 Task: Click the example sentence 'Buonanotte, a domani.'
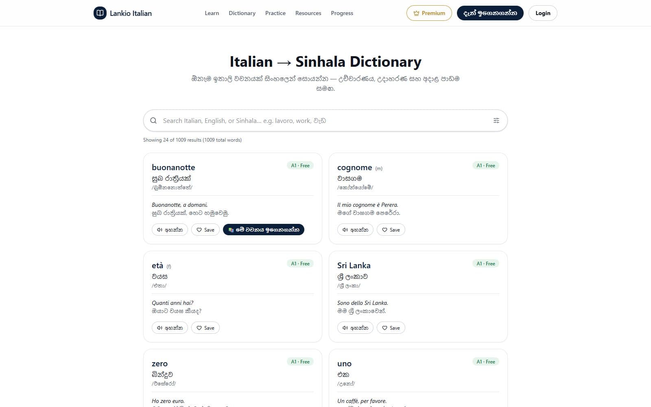pyautogui.click(x=180, y=205)
